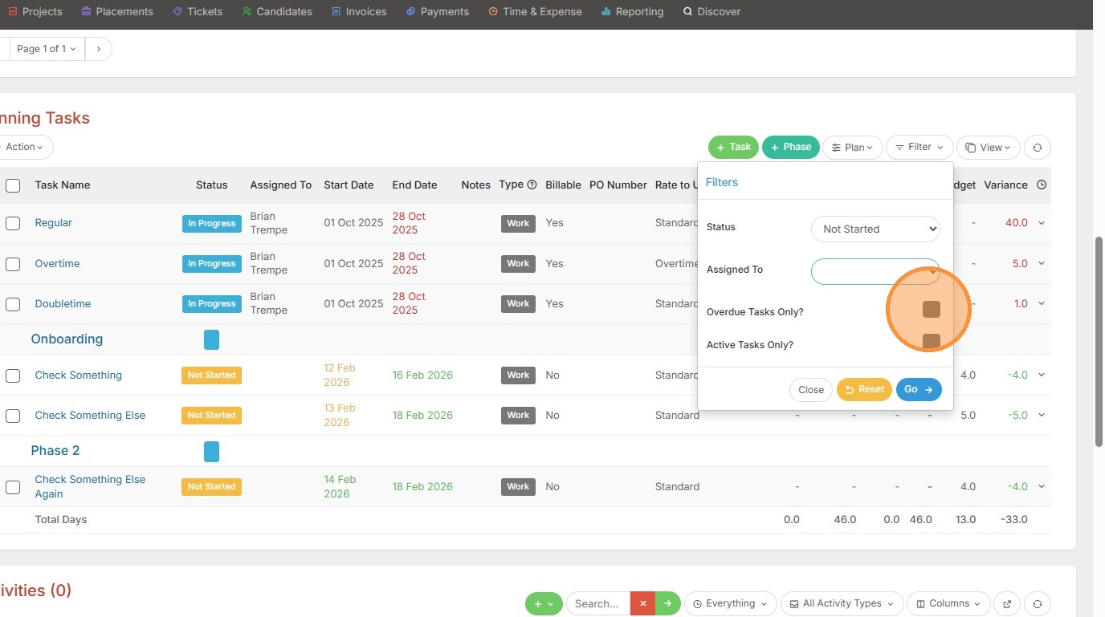
Task: Toggle the Filter dropdown button
Action: [919, 148]
